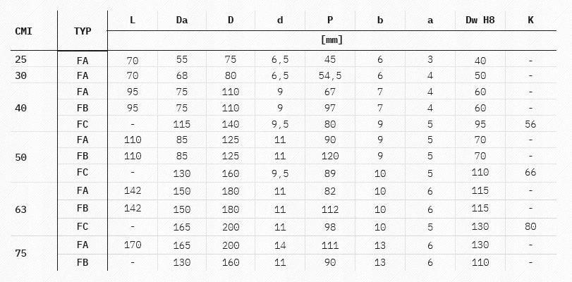Click the L value 170
The height and width of the screenshot is (282, 572).
[133, 245]
